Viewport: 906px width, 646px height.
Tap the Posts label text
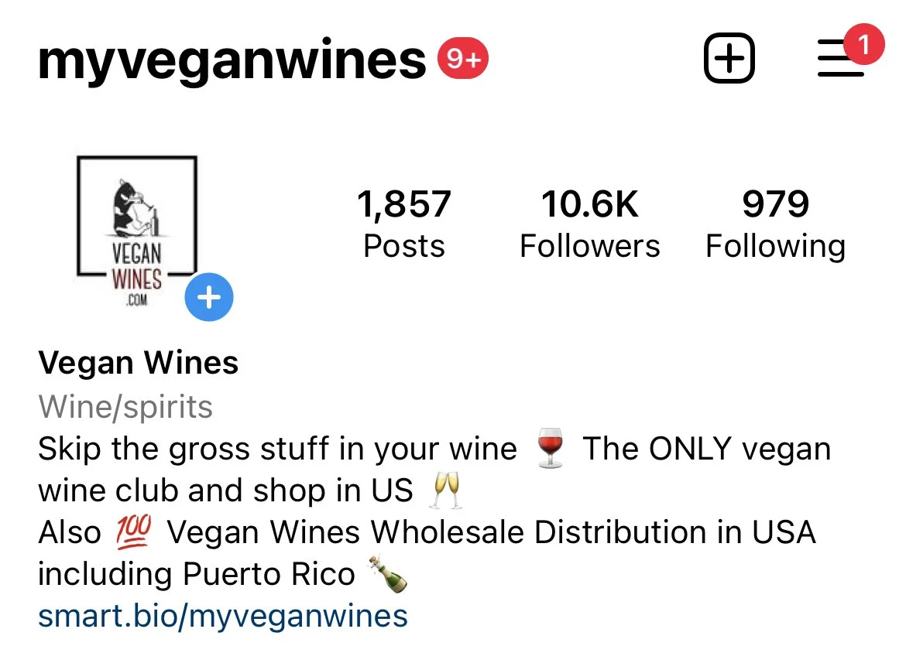(x=404, y=247)
